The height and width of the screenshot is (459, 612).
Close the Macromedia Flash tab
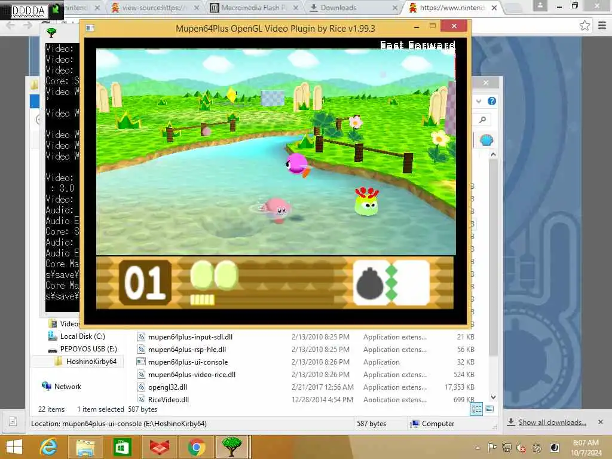pyautogui.click(x=295, y=7)
